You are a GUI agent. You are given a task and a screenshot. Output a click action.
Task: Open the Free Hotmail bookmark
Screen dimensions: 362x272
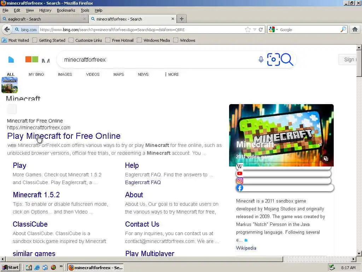(x=119, y=40)
